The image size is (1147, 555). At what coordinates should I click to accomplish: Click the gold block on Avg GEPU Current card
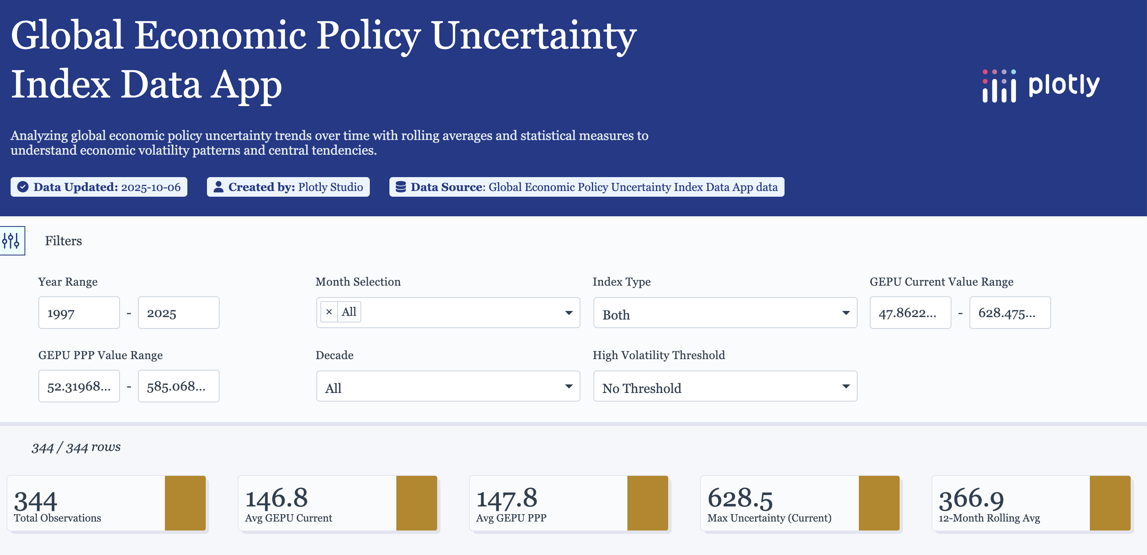coord(416,503)
